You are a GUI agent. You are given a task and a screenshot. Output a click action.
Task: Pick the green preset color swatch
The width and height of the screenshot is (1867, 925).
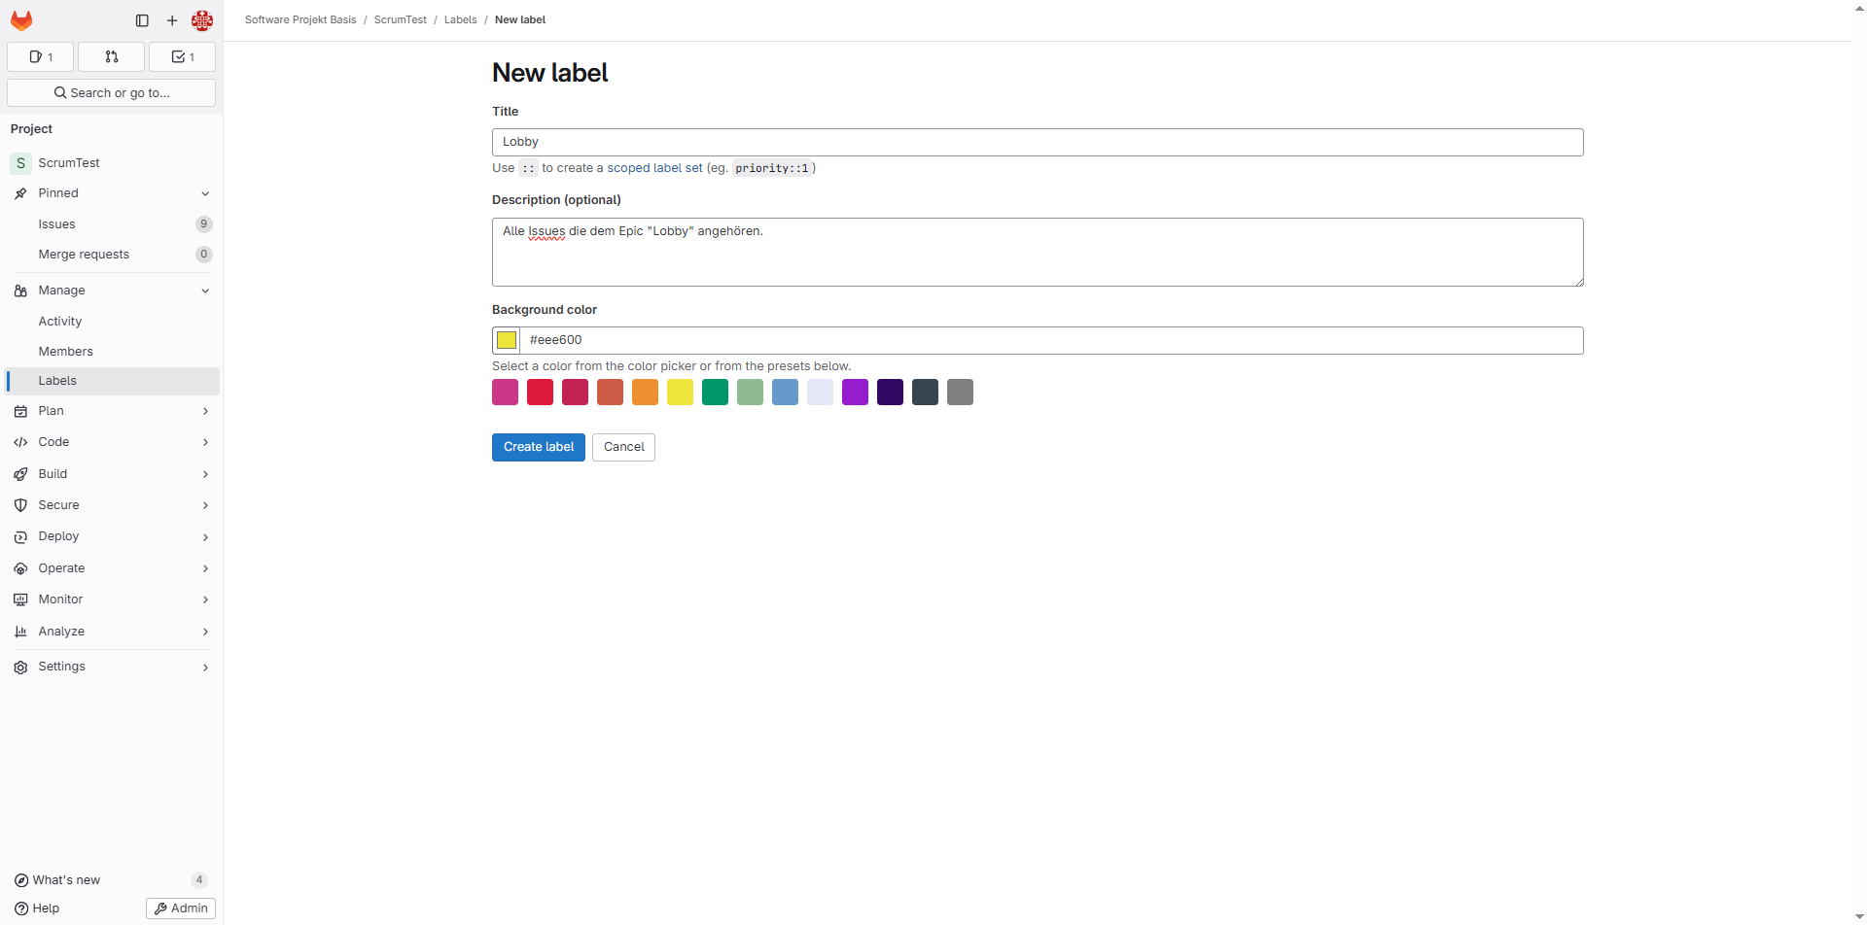coord(715,393)
